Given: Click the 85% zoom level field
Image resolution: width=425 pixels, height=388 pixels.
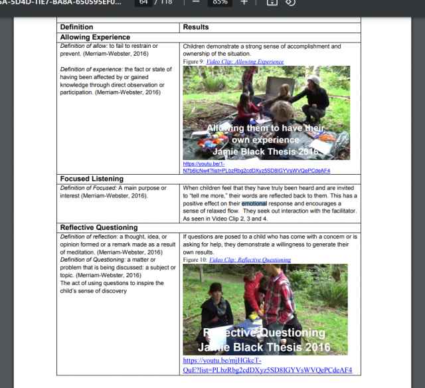Looking at the screenshot, I should [219, 3].
